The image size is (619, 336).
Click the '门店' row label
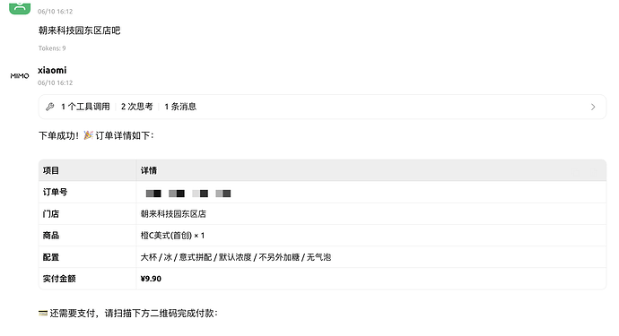[51, 214]
